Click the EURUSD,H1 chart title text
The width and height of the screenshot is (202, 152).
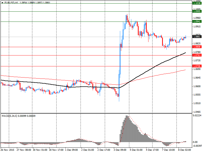click(x=11, y=3)
